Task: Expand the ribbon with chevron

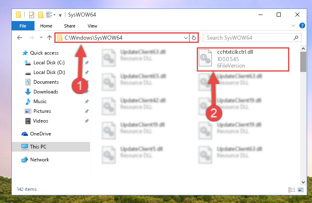Action: 293,25
